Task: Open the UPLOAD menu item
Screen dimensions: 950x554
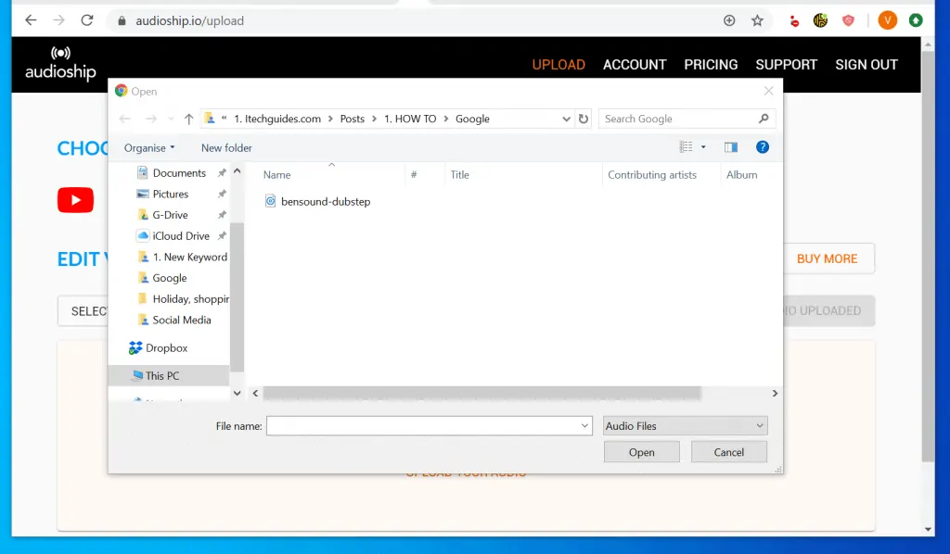Action: [558, 65]
